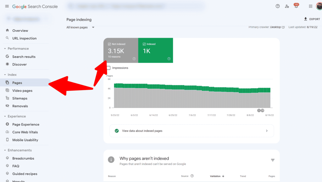The image size is (322, 182).
Task: Uncheck the Not indexed checkbox
Action: (x=109, y=44)
